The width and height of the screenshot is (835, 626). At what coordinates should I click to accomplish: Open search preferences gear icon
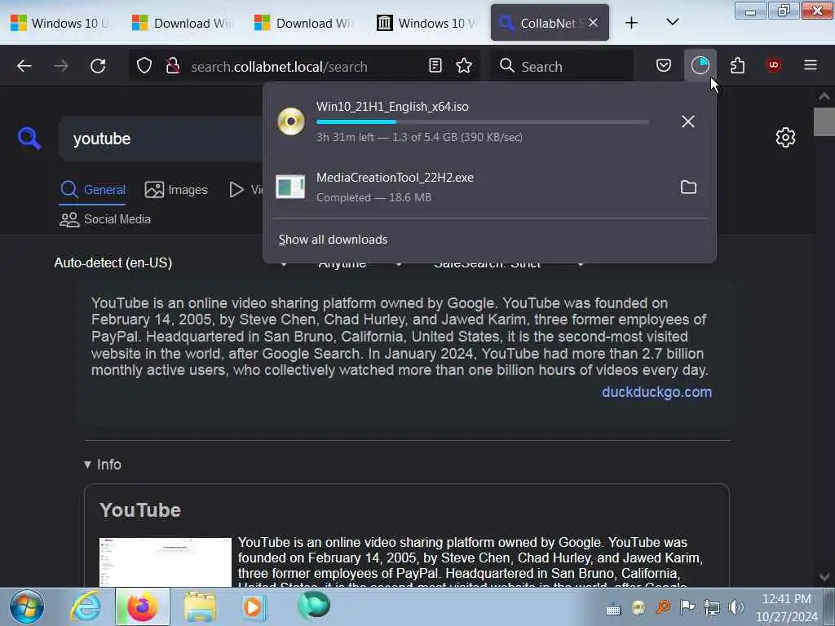point(785,138)
